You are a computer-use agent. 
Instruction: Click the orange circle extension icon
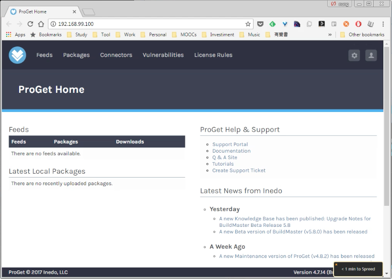pyautogui.click(x=346, y=24)
